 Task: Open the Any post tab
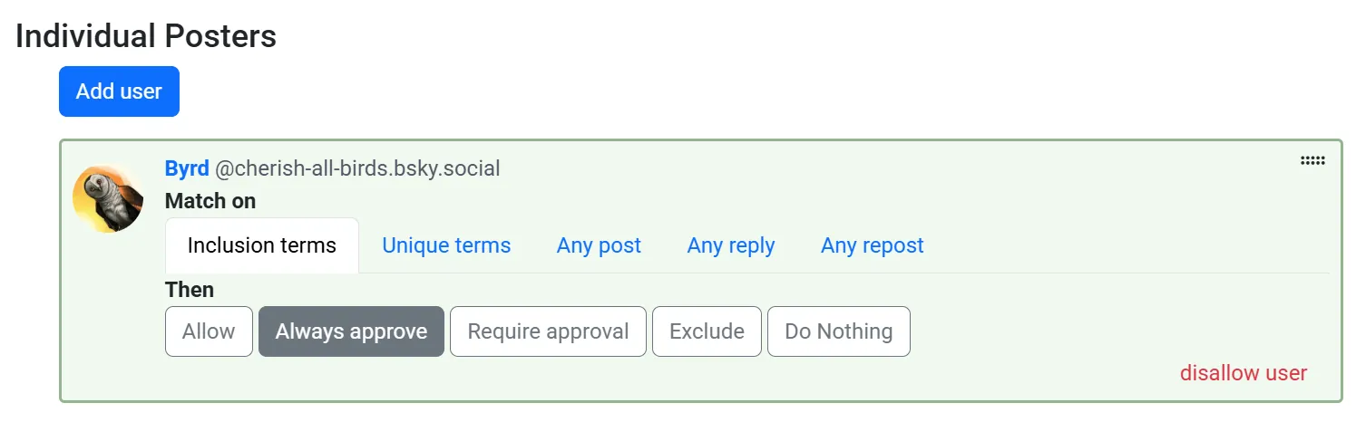pyautogui.click(x=599, y=245)
